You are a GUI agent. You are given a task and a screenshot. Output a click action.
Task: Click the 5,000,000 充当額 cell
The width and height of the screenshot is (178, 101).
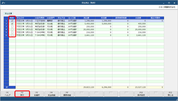point(104,24)
